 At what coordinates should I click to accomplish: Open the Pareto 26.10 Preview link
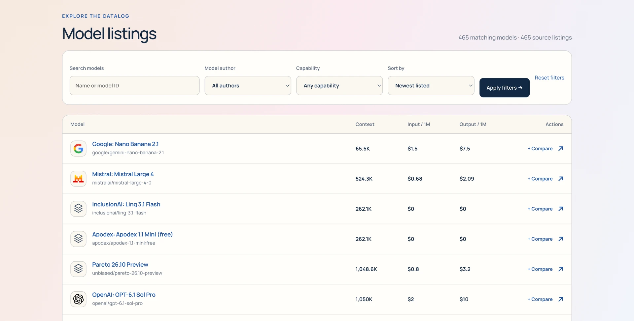(120, 265)
